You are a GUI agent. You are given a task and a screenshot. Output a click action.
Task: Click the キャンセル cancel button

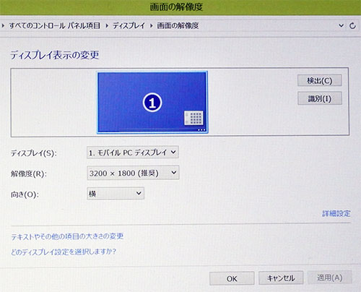click(x=281, y=278)
